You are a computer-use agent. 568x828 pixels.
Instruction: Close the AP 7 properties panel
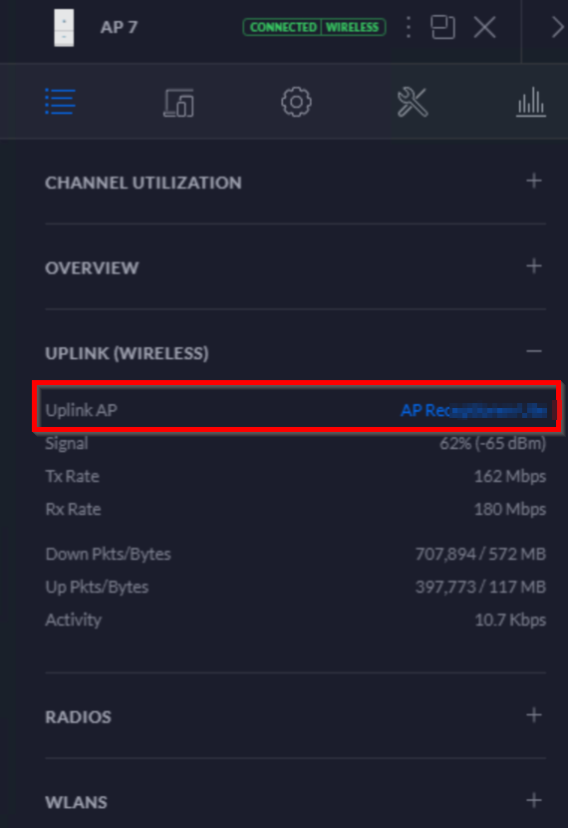[484, 27]
